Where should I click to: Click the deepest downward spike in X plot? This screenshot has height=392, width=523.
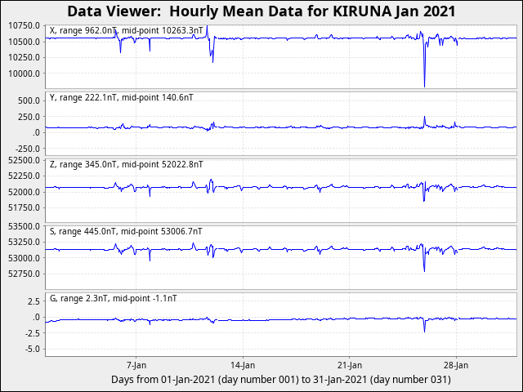point(424,85)
